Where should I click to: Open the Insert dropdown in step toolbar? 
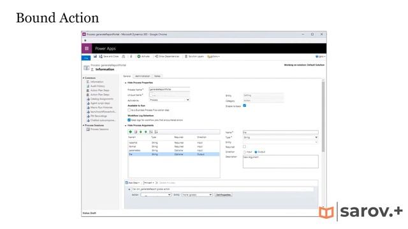coord(149,183)
